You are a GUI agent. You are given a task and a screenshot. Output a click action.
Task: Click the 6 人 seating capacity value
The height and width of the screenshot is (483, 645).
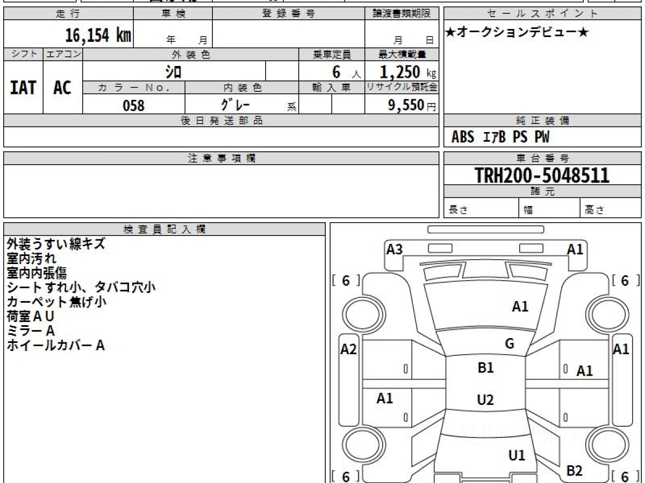click(346, 71)
